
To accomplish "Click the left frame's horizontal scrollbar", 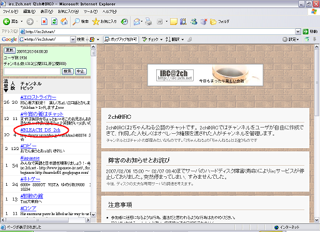I will 46,220.
